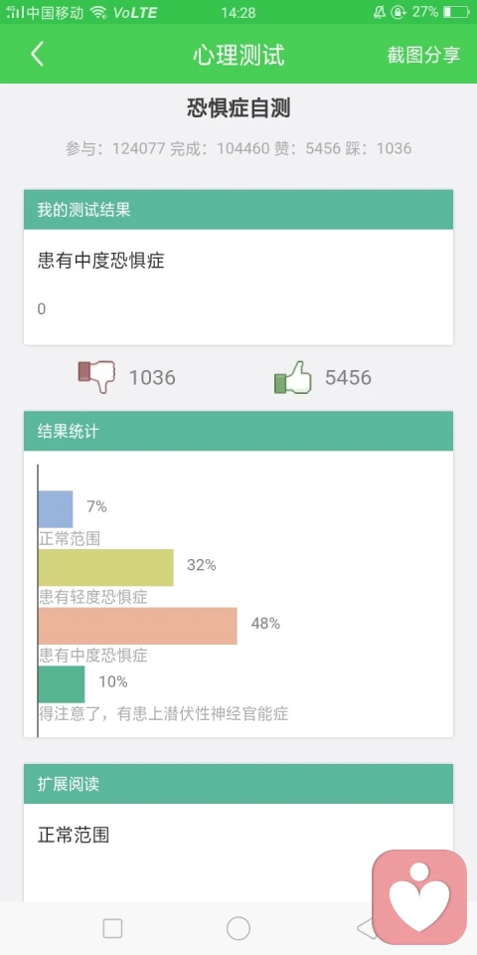Tap the green 10% bar
The width and height of the screenshot is (477, 955).
[62, 684]
